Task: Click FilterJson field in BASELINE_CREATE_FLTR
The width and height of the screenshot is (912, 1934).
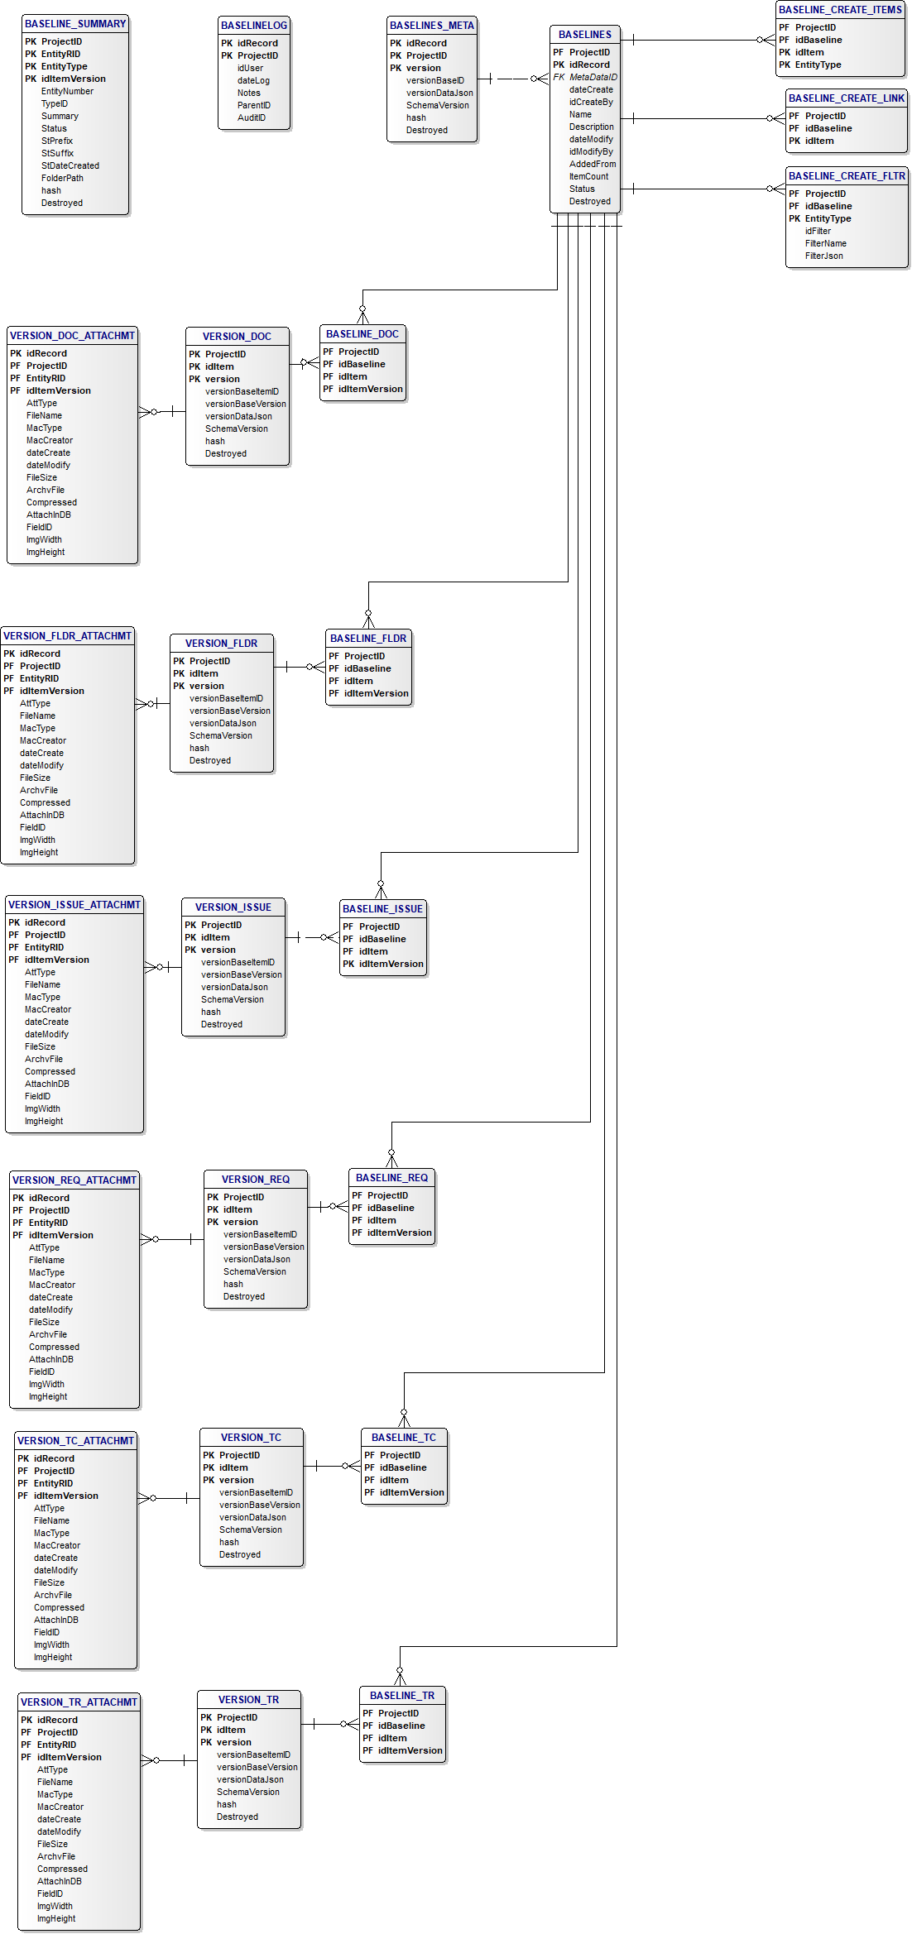Action: [823, 256]
